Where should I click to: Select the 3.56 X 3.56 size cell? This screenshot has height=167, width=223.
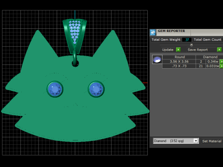point(179,62)
